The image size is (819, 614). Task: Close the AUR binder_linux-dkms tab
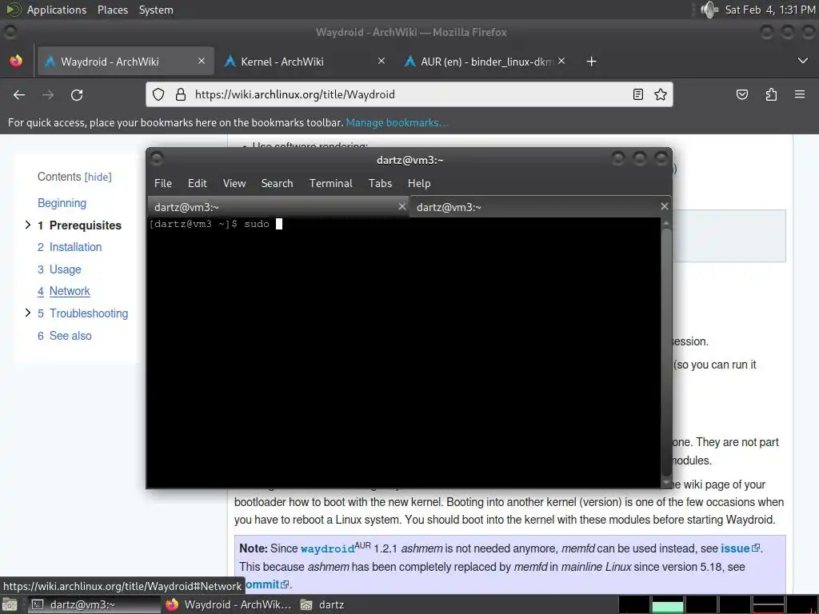(561, 61)
